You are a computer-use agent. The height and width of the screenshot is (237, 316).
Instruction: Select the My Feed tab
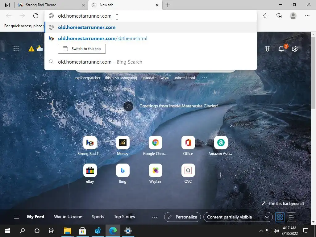coord(35,217)
